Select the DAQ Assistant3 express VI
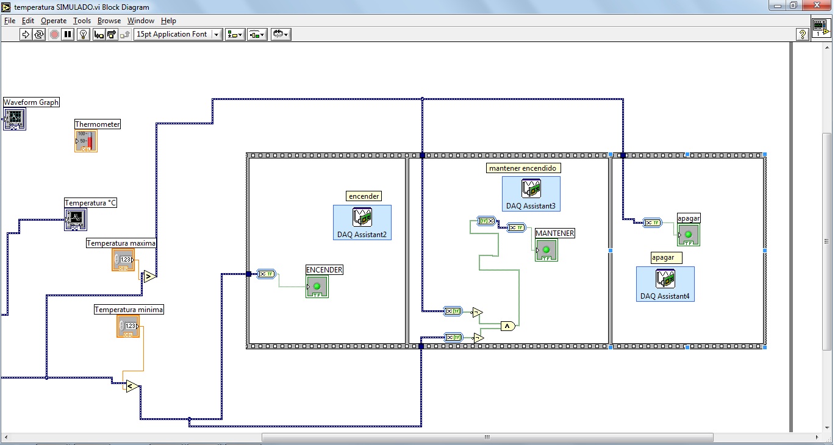Viewport: 835px width, 445px height. tap(531, 194)
